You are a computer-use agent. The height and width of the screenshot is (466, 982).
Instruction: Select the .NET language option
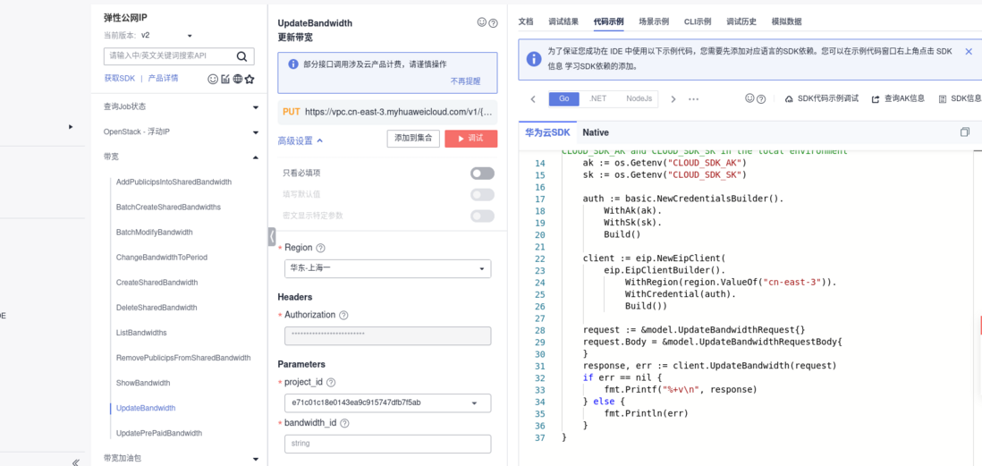[598, 99]
